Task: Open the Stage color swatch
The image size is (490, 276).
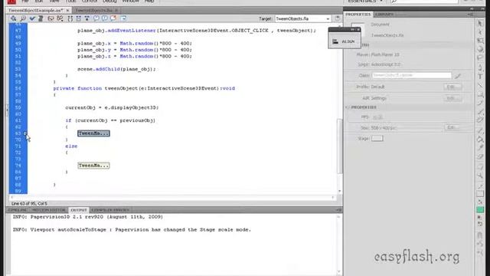Action: tap(377, 138)
